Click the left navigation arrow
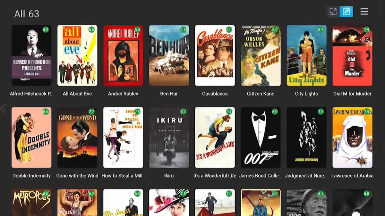The image size is (385, 216). tap(3, 108)
